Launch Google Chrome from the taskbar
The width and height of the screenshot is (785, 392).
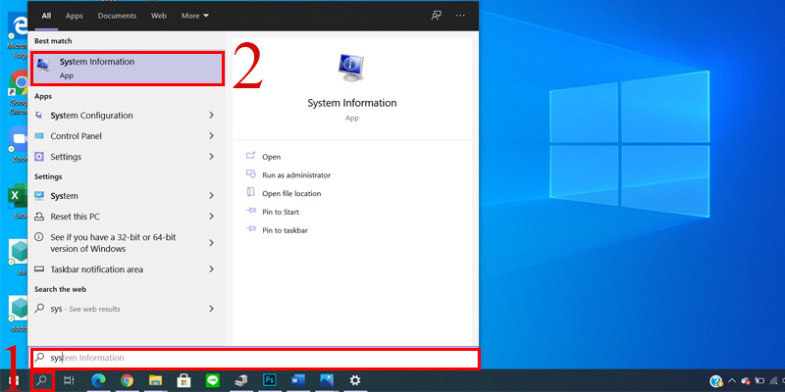[x=127, y=381]
